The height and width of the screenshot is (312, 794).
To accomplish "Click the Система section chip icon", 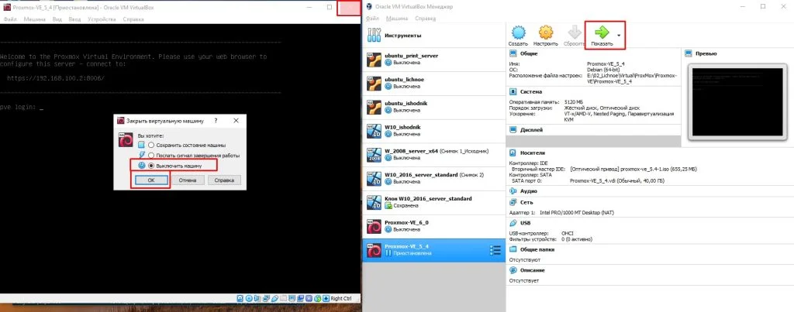I will (513, 91).
